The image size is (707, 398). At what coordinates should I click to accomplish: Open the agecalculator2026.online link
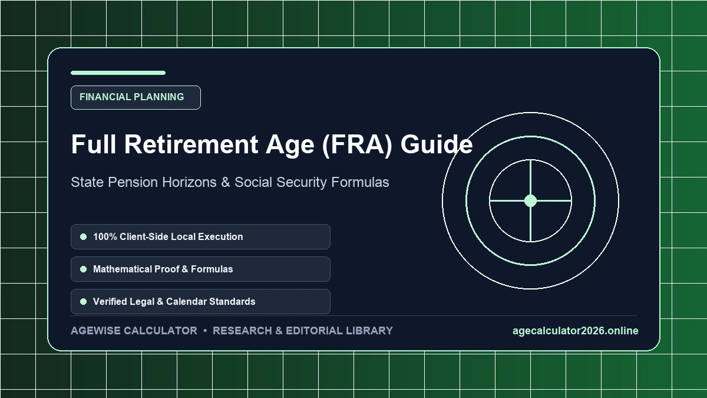tap(575, 331)
